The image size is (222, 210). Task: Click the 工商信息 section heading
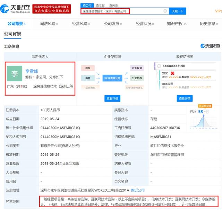11,46
